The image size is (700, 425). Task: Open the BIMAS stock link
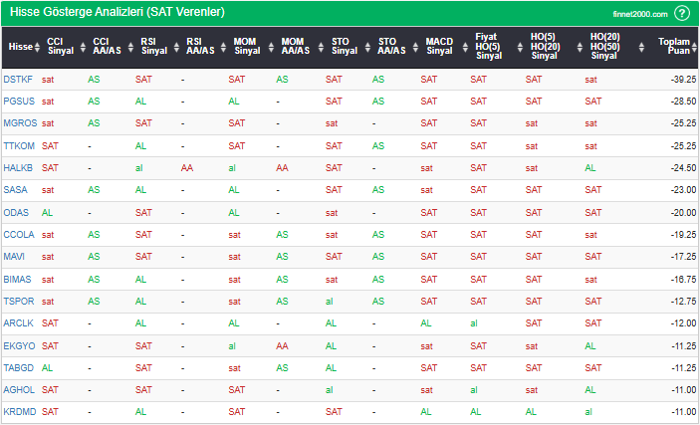(x=18, y=279)
